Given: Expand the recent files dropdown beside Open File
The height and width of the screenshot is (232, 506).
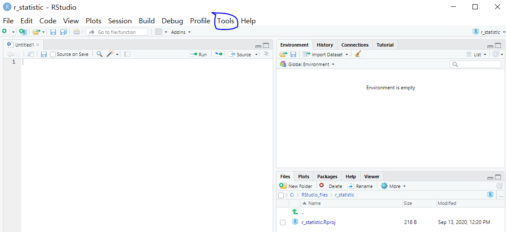Looking at the screenshot, I should (x=44, y=32).
